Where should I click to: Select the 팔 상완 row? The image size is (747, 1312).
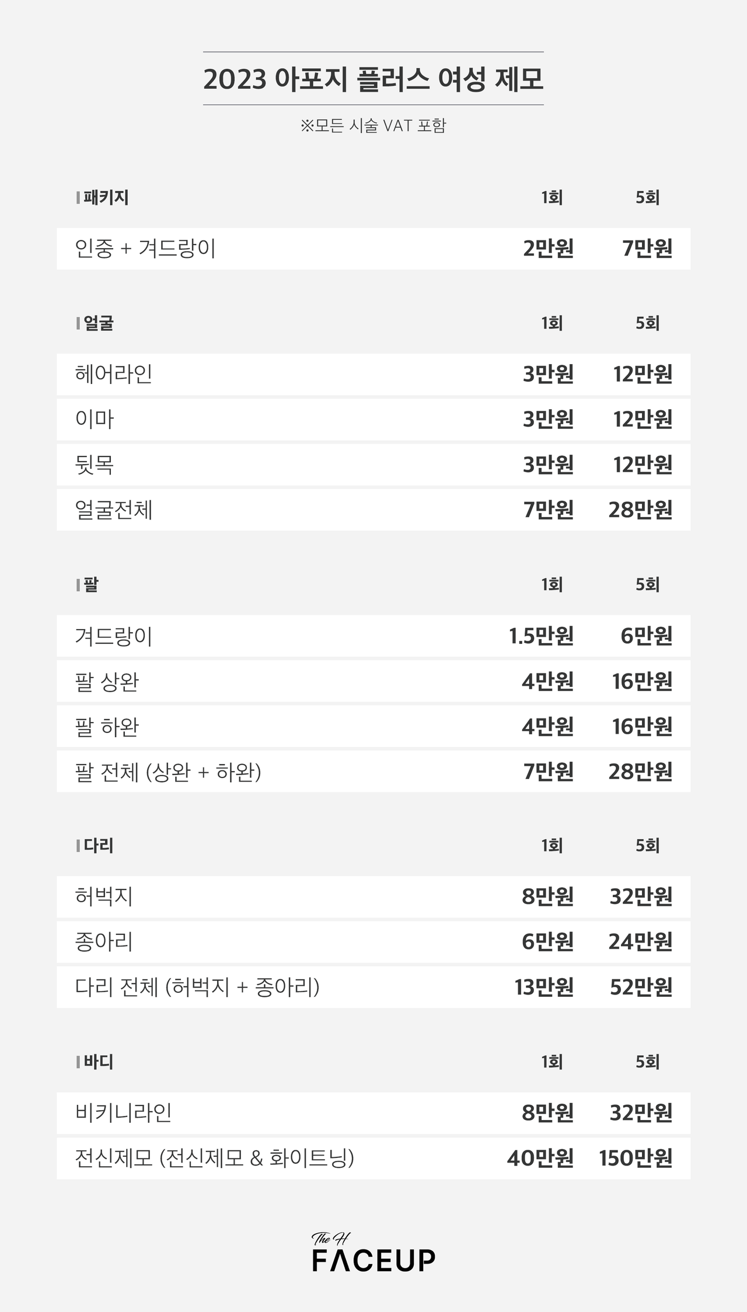click(x=373, y=681)
